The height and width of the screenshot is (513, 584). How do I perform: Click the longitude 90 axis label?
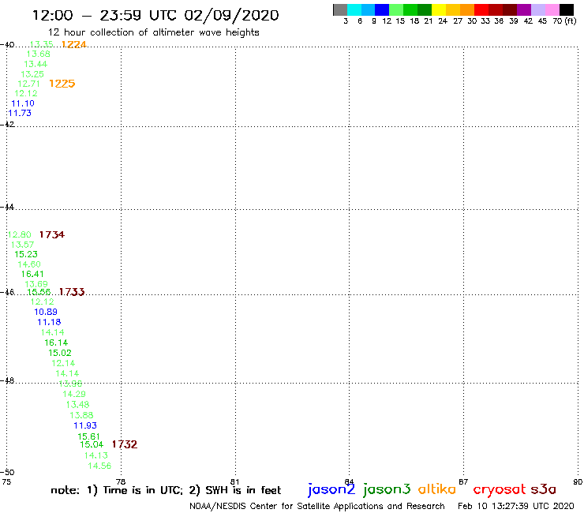(x=578, y=481)
